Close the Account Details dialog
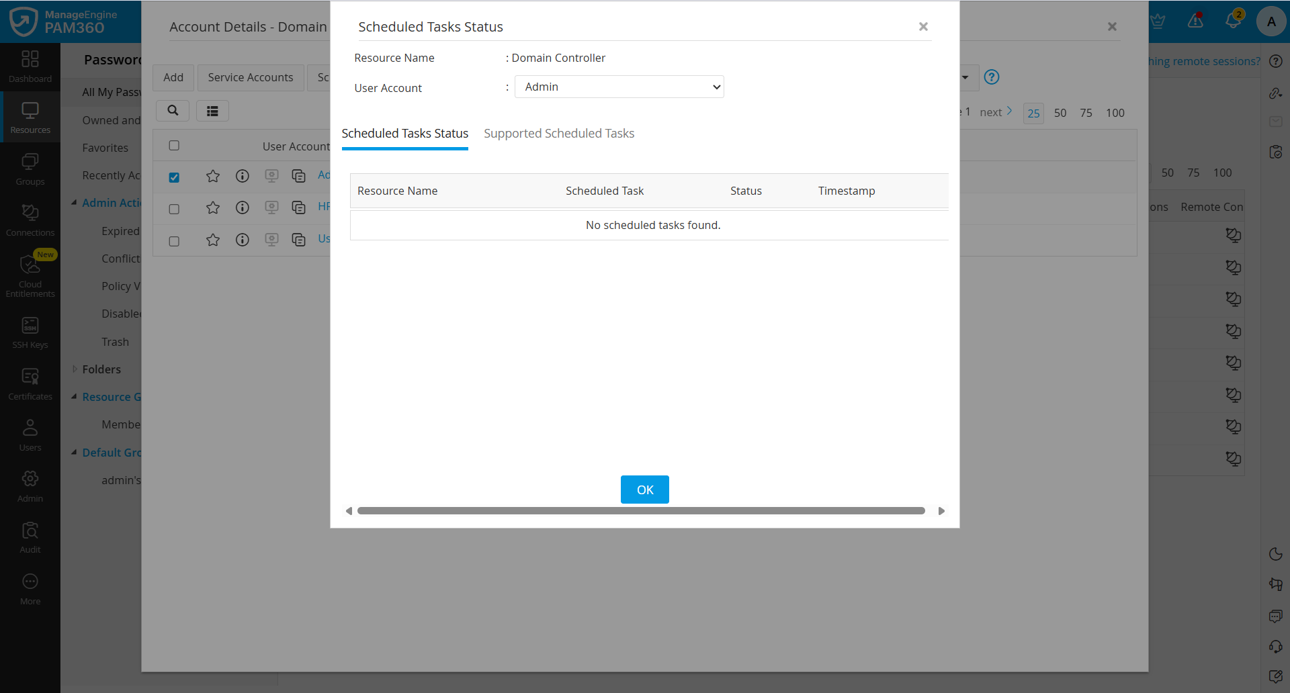The height and width of the screenshot is (693, 1290). point(1112,27)
